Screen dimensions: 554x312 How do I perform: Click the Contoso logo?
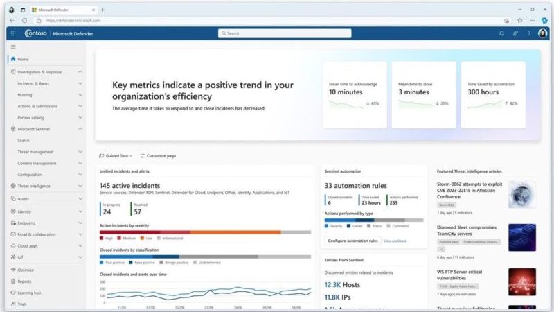(36, 33)
